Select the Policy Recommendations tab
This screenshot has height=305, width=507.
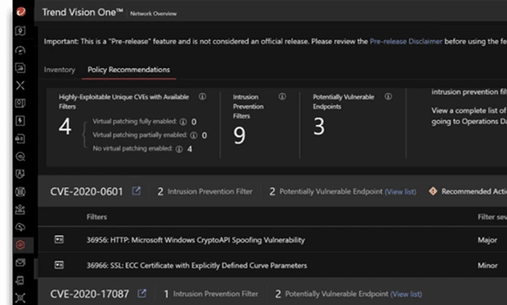tap(129, 70)
